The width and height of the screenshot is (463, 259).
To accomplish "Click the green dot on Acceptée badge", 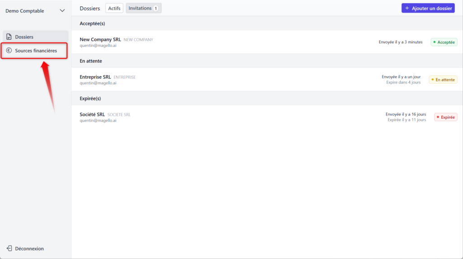I will point(435,42).
